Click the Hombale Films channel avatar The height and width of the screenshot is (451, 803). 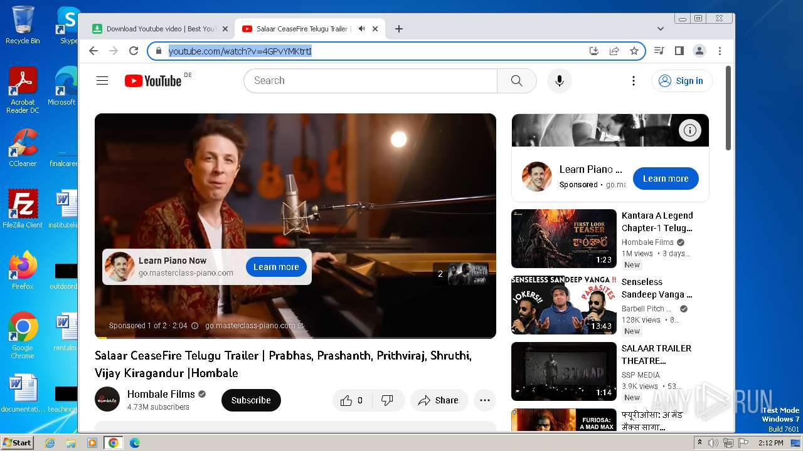coord(107,399)
